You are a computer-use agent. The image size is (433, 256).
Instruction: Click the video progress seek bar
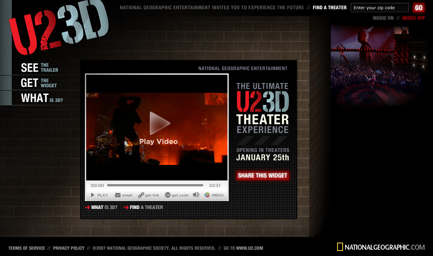[x=155, y=185]
